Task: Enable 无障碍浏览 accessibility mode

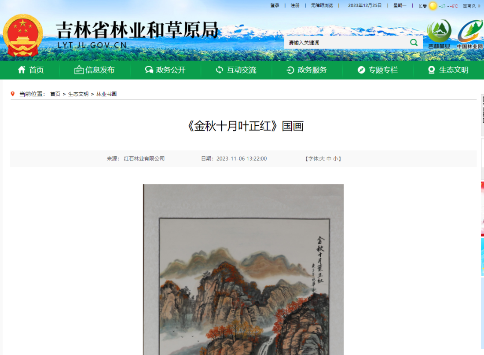Action: [322, 6]
